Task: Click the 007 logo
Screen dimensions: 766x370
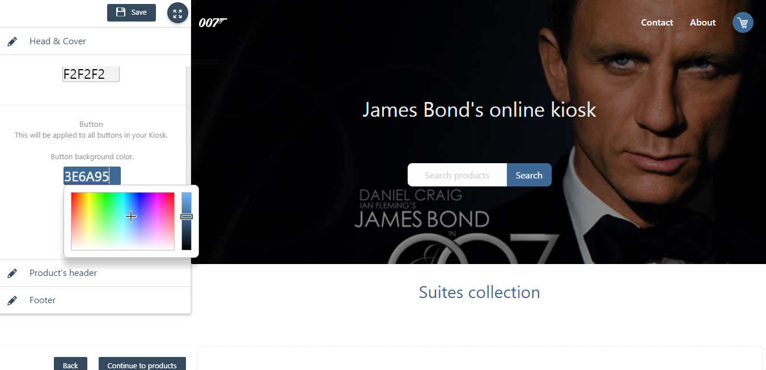Action: [213, 23]
